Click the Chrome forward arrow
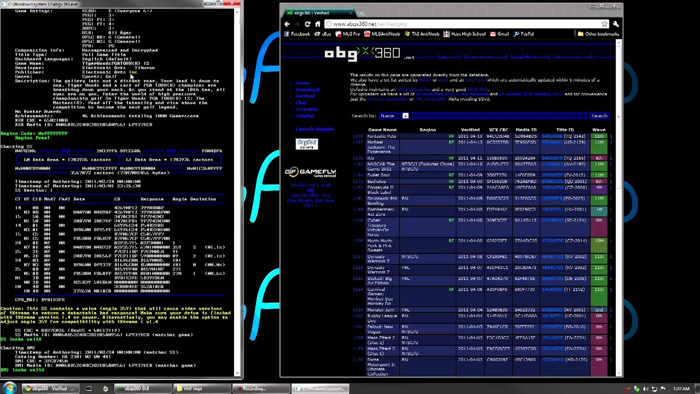 point(297,24)
